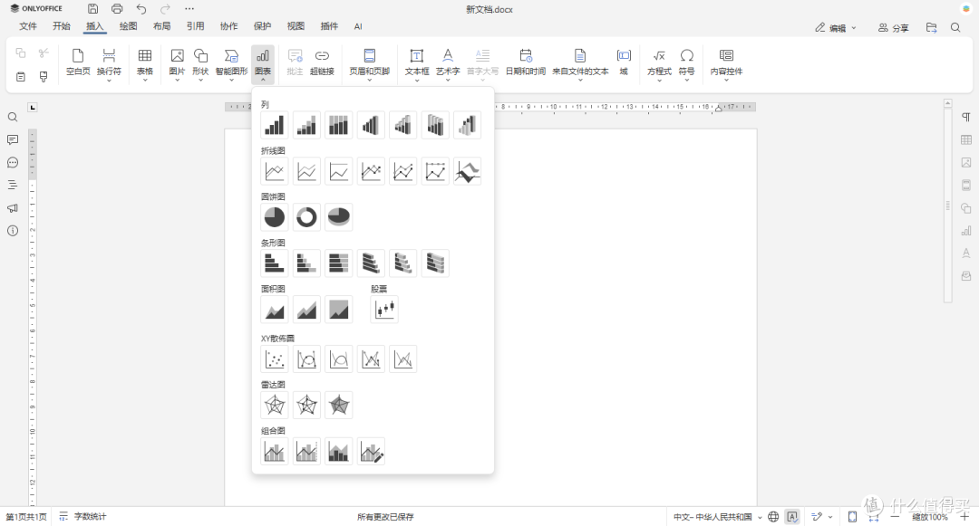Select the 3D pie chart type
The width and height of the screenshot is (979, 526).
(338, 217)
